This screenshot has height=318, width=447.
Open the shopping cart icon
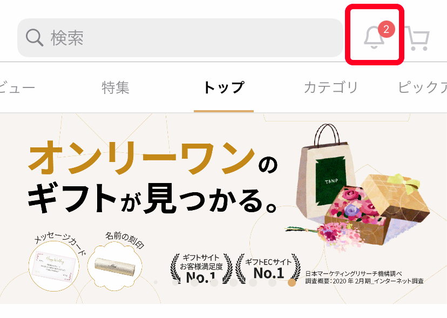(418, 38)
